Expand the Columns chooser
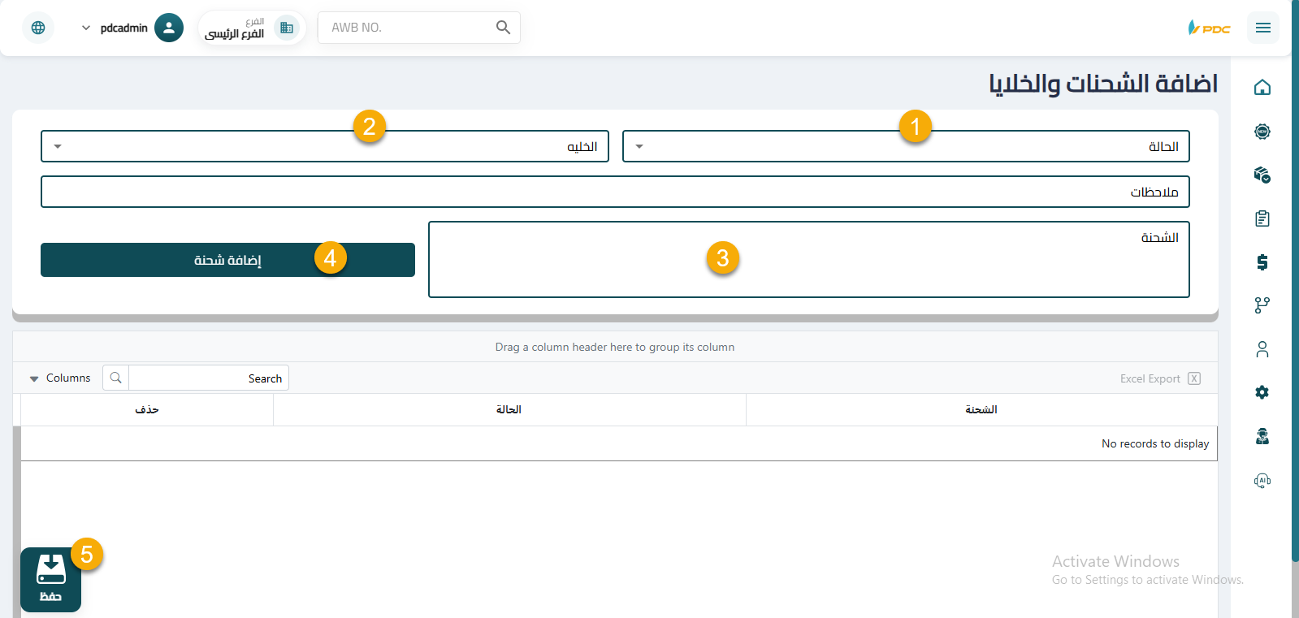The width and height of the screenshot is (1299, 618). [60, 378]
